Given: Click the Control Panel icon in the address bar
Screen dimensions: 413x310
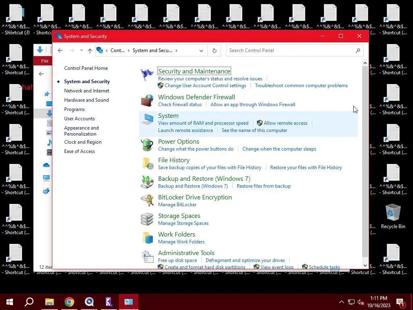Looking at the screenshot, I should [100, 50].
